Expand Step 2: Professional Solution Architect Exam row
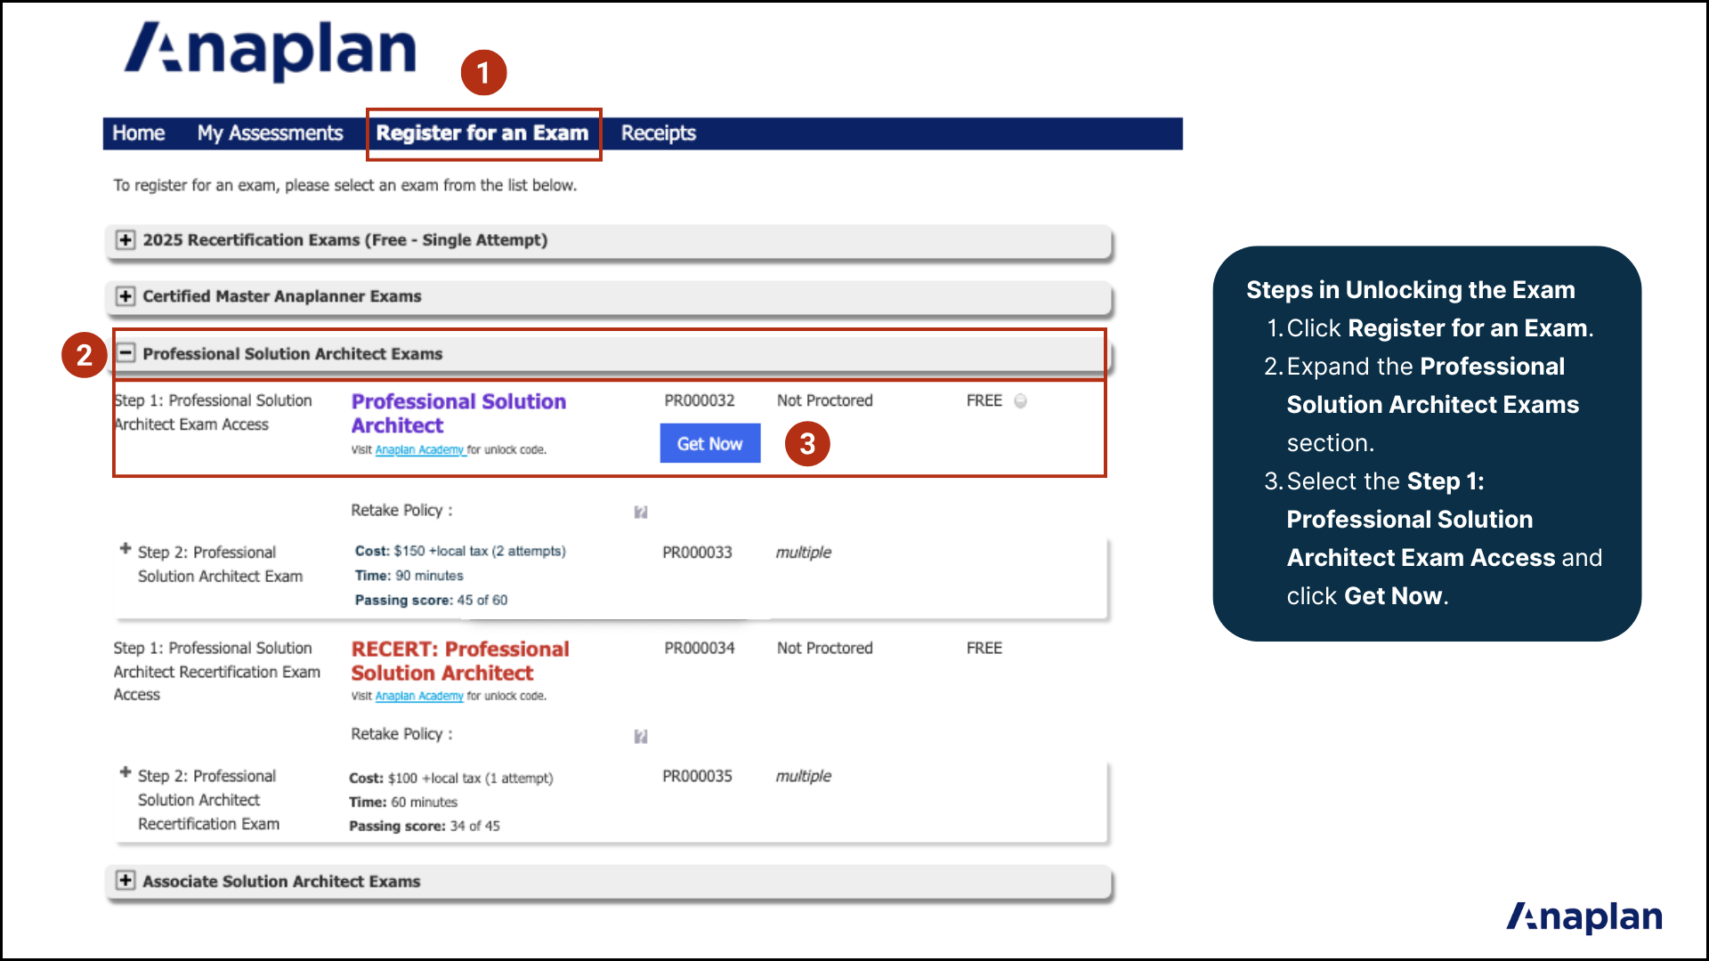Screen dimensions: 1709x961 coord(126,549)
